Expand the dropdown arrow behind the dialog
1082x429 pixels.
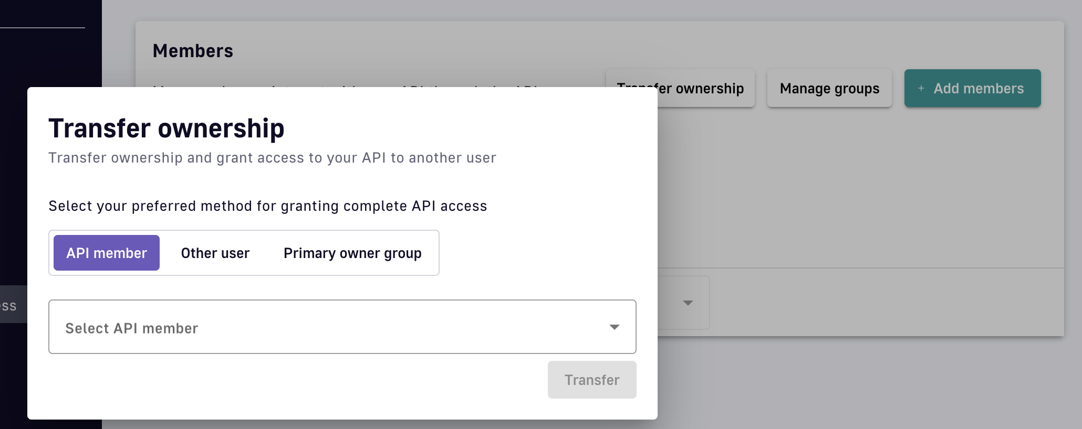(x=688, y=303)
